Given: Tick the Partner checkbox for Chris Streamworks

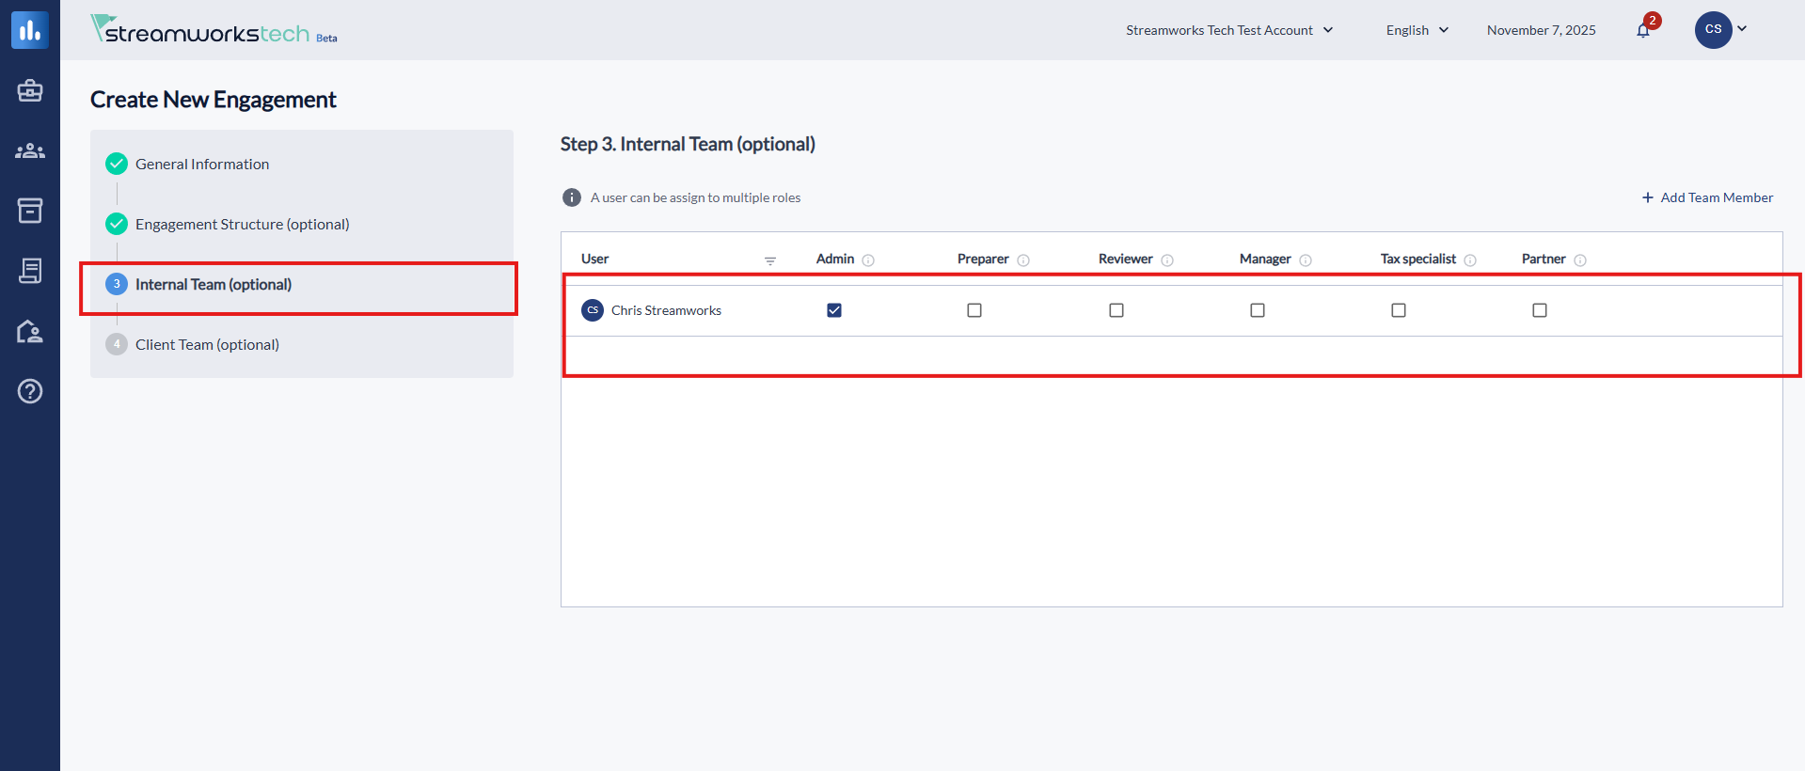Looking at the screenshot, I should point(1540,310).
